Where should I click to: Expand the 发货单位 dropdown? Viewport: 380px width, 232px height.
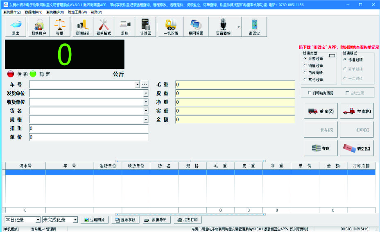[146, 93]
